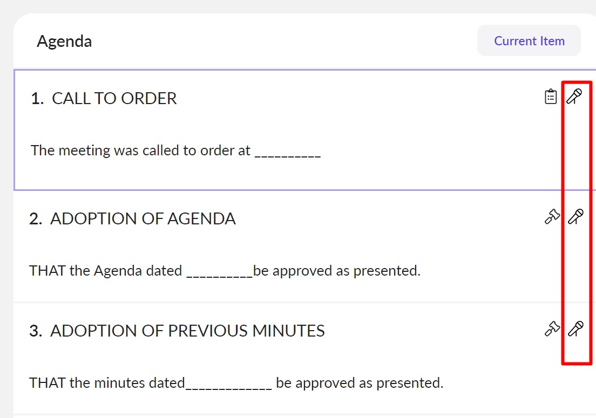Click the "THAT the minutes dated" text
Viewport: 596px width, 418px height.
pyautogui.click(x=107, y=383)
